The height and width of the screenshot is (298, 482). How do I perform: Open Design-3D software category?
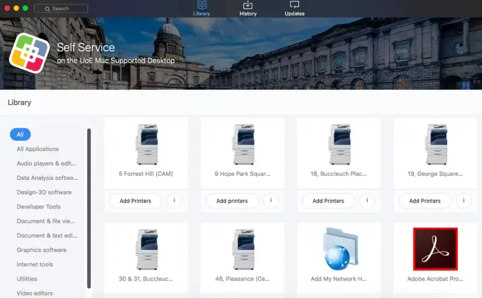(44, 192)
